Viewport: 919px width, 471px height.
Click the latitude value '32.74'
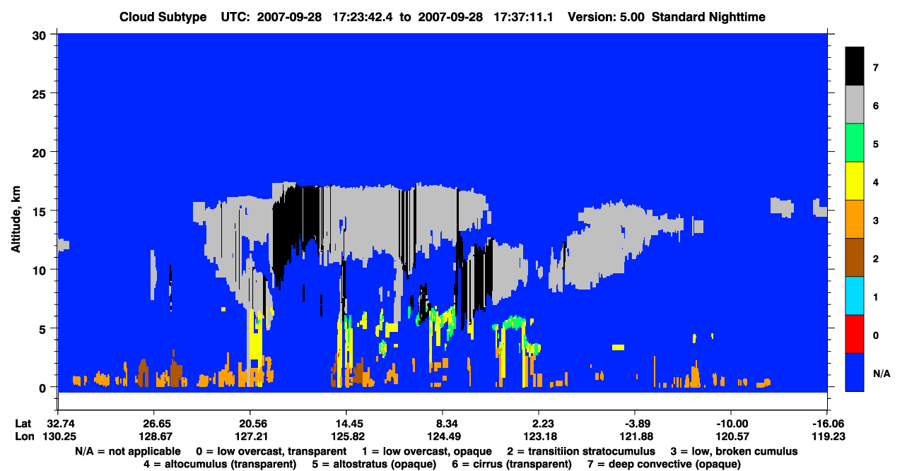tap(57, 424)
